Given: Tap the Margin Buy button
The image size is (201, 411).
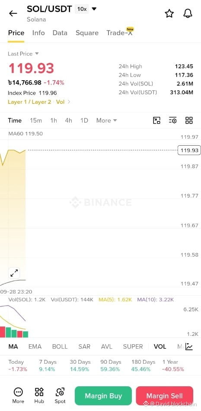Looking at the screenshot, I should [x=103, y=396].
